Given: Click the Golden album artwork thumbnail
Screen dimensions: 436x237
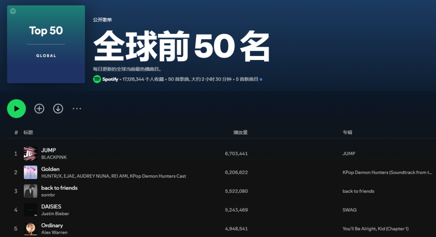Looking at the screenshot, I should point(30,172).
